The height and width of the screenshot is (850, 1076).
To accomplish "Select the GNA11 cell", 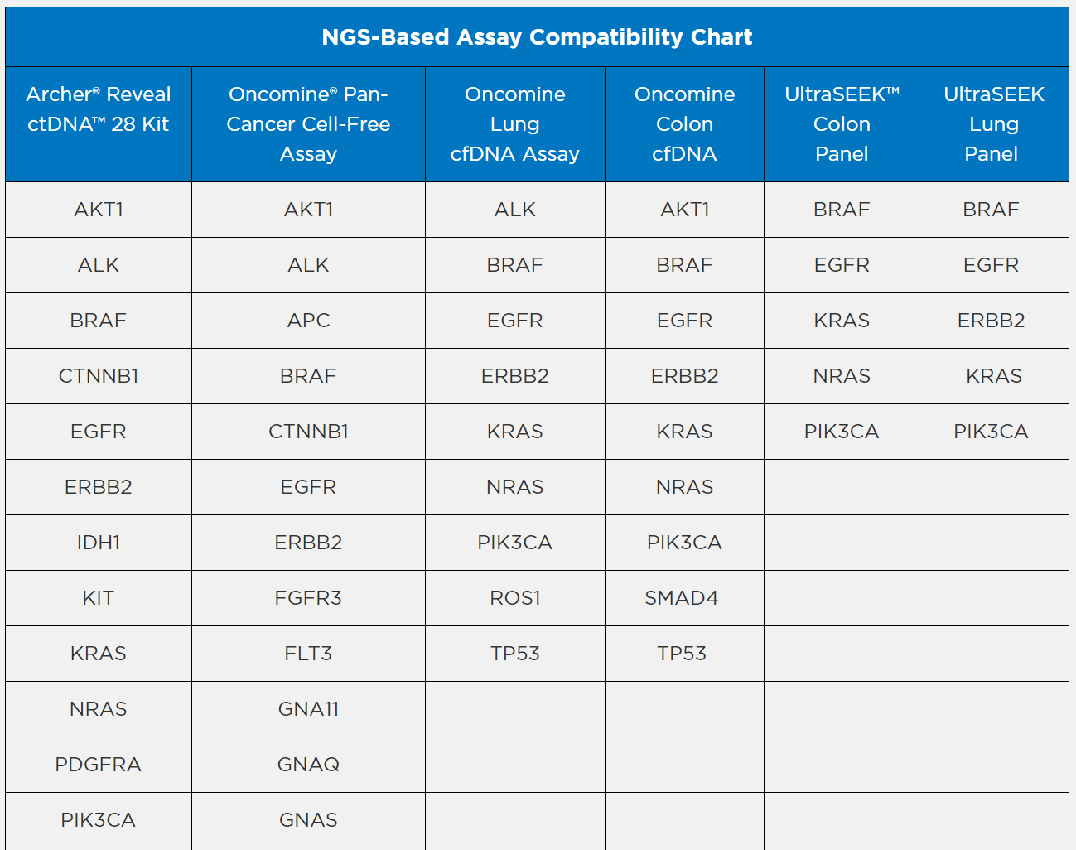I will pos(308,709).
